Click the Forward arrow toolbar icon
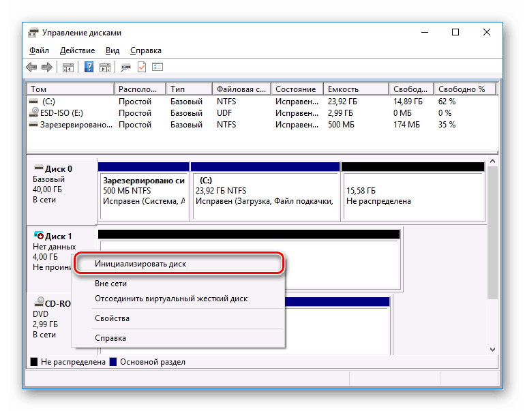This screenshot has height=411, width=525. 47,67
